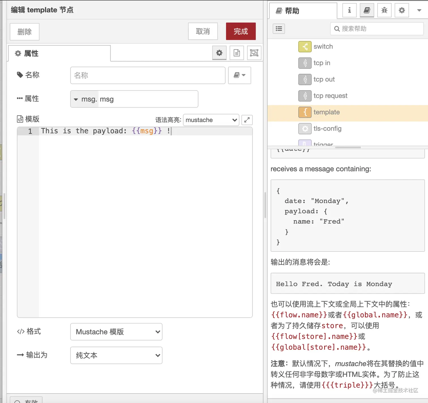Switch to the 属性 tab
This screenshot has width=428, height=403.
click(59, 53)
